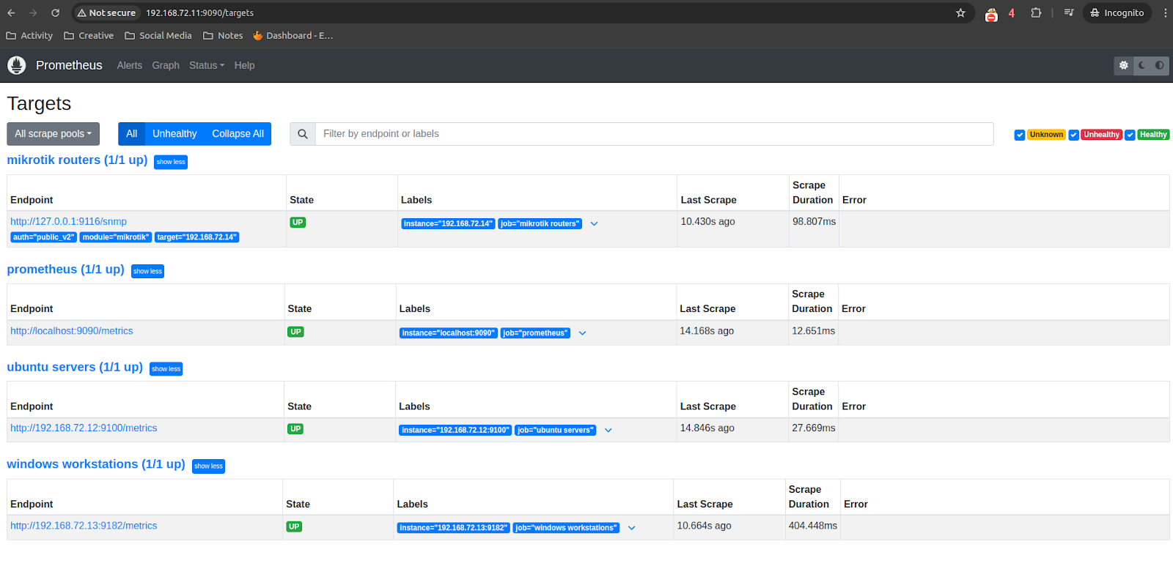Click the Prometheus brand name
The image size is (1173, 577).
(x=69, y=65)
